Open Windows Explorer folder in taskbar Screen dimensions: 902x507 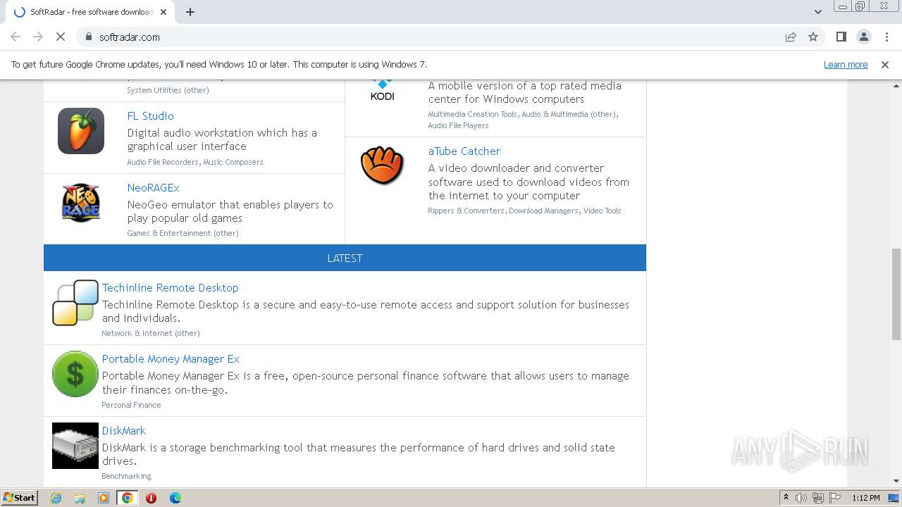80,498
